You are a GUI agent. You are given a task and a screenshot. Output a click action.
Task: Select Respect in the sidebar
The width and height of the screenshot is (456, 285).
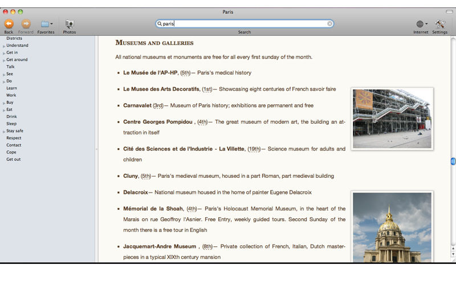[x=14, y=138]
